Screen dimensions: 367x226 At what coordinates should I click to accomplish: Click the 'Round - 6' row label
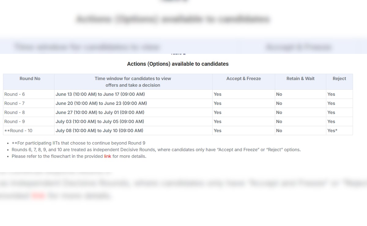coord(14,94)
